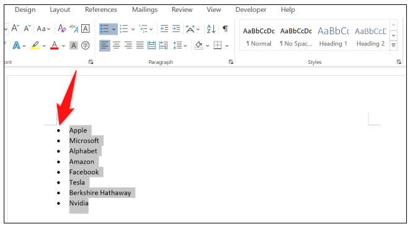
Task: Open Line Spacing dropdown arrow
Action: tap(185, 46)
